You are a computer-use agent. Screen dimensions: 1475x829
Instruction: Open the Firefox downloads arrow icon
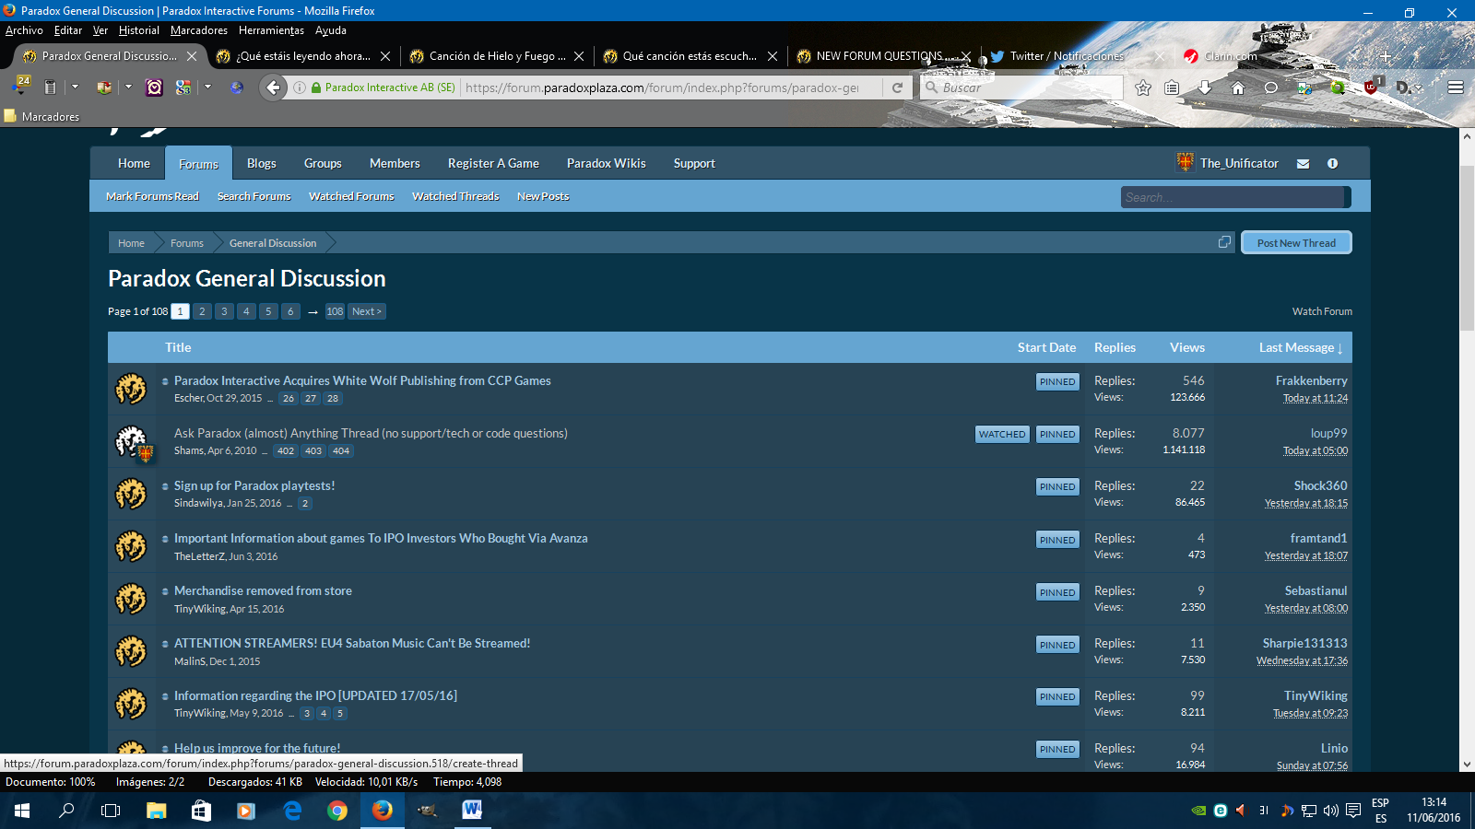(x=1205, y=88)
